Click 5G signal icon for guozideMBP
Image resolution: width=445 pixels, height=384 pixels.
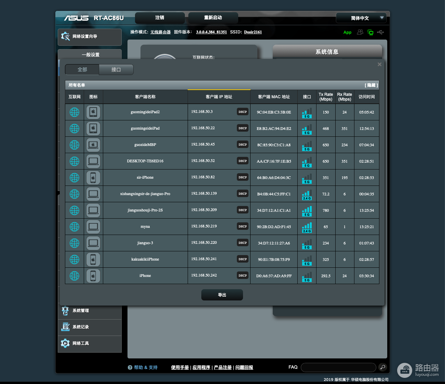point(307,146)
